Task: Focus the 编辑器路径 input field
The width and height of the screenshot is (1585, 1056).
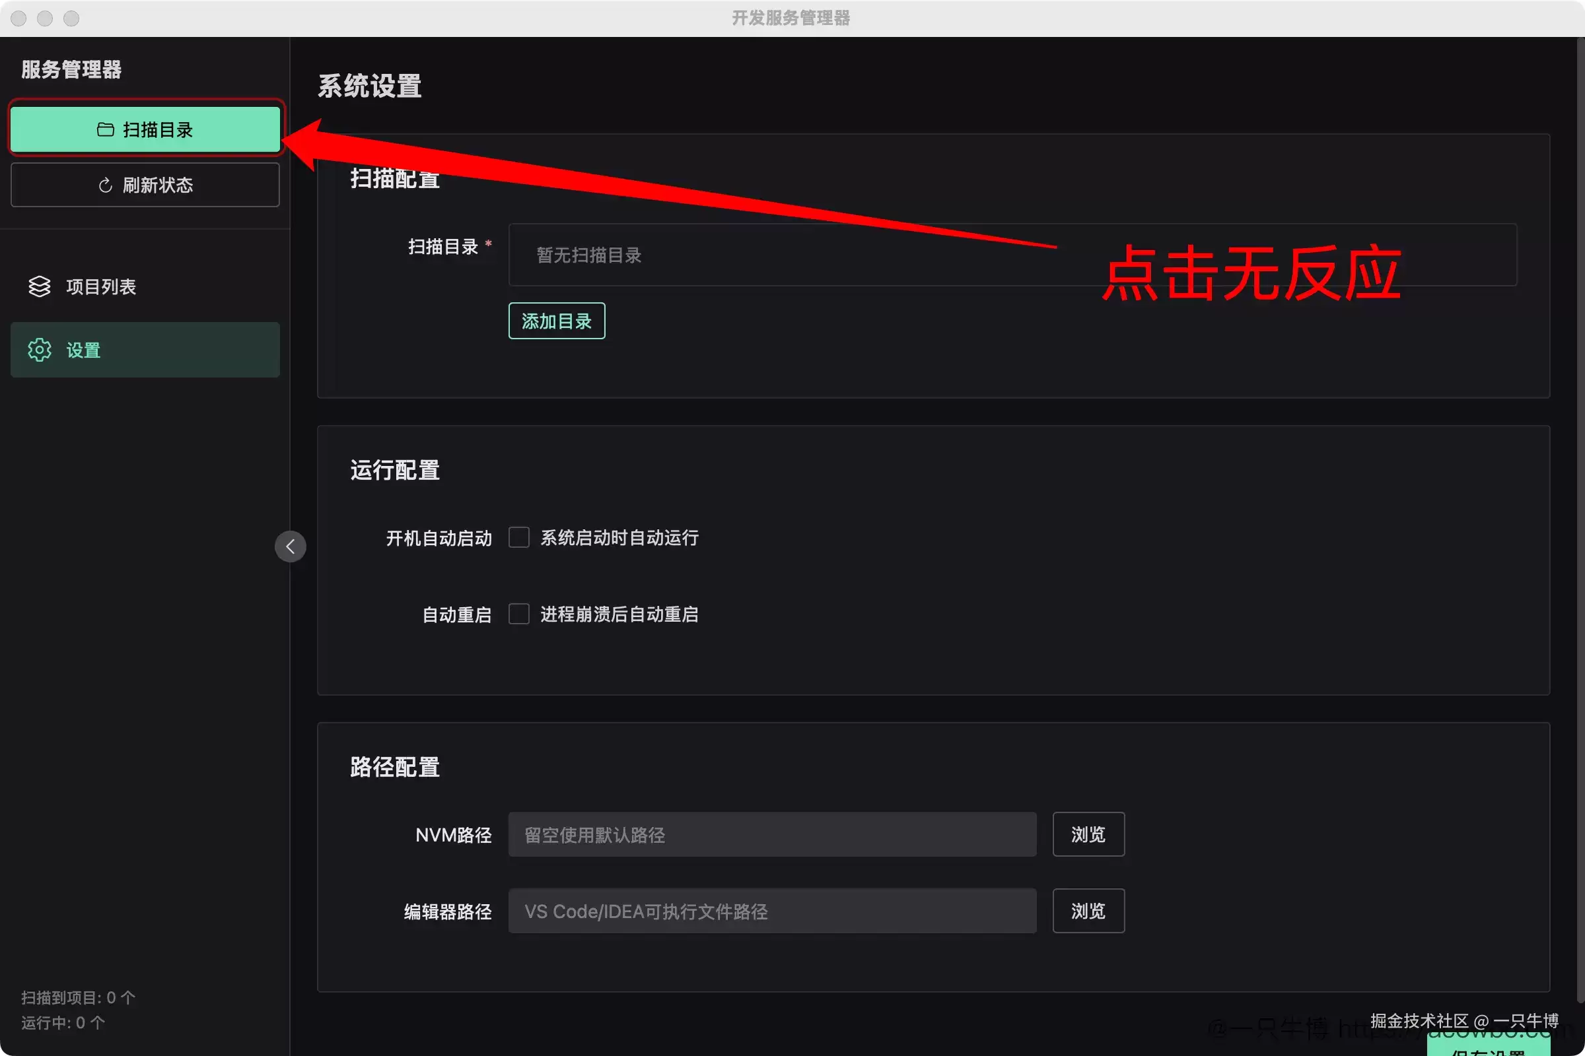Action: (772, 911)
